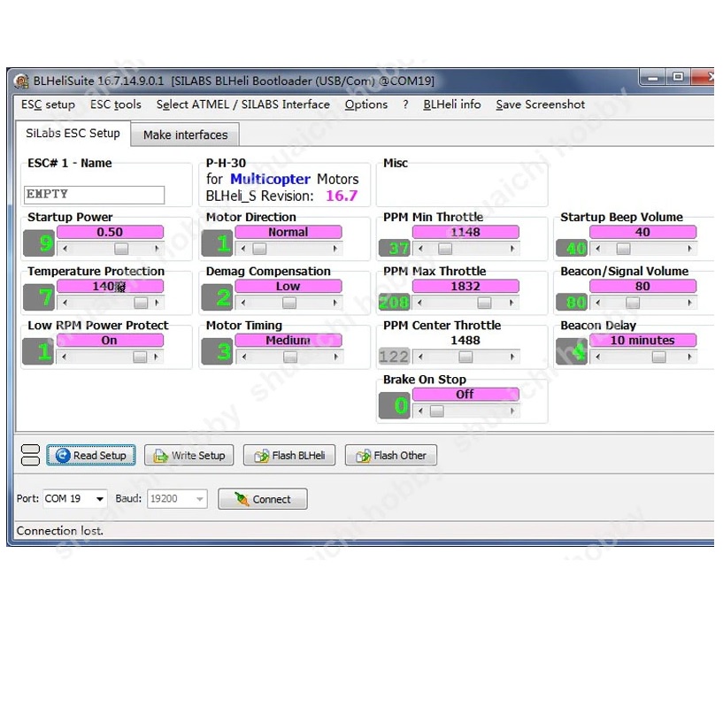Click the PPM Max Throttle value 1832
Screen dimensions: 723x723
[465, 287]
